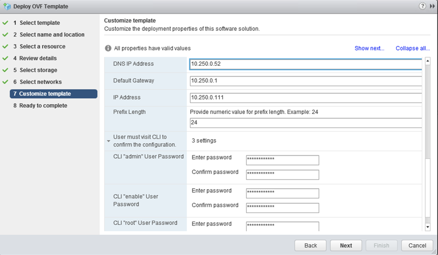Screen dimensions: 438x255
Task: Click the Prefix Length label
Action: point(129,112)
